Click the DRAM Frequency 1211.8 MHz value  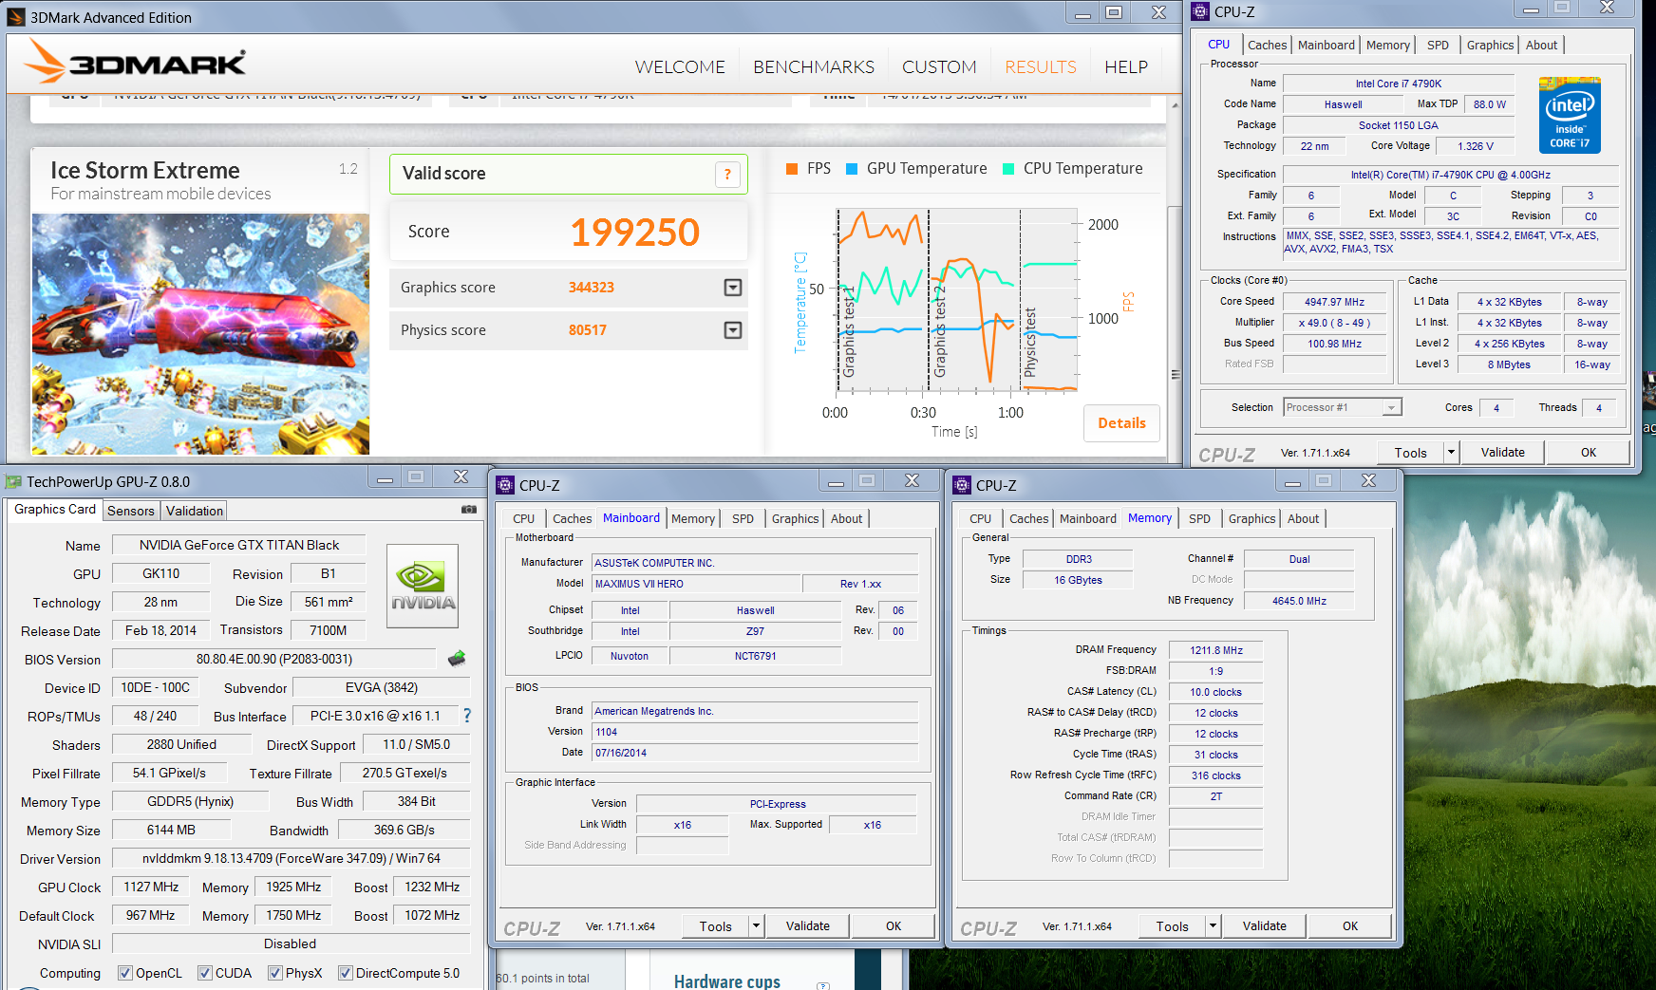tap(1216, 650)
